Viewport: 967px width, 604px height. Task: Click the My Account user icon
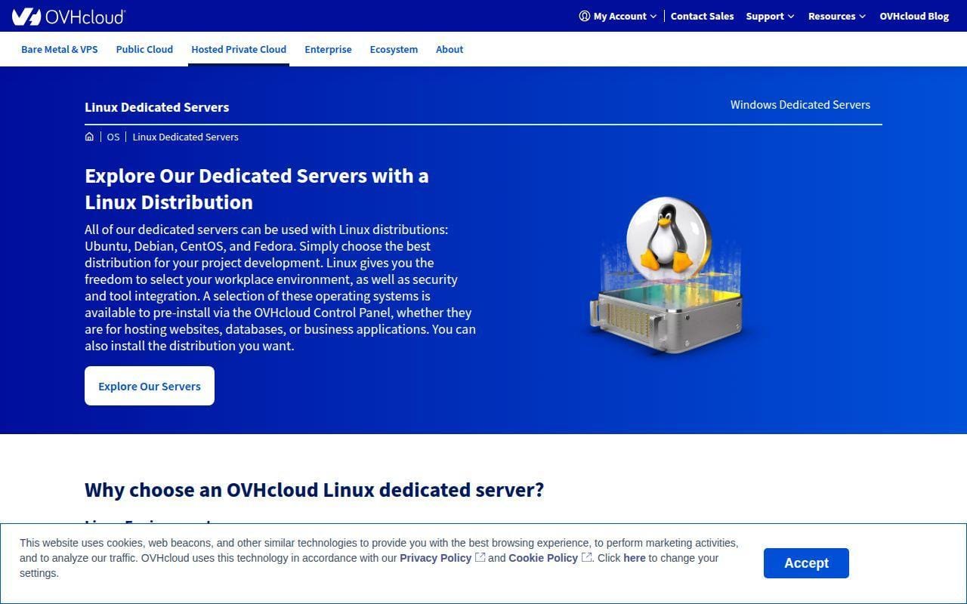[x=584, y=16]
